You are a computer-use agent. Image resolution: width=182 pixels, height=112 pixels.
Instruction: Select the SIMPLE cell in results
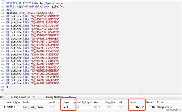(11, 107)
